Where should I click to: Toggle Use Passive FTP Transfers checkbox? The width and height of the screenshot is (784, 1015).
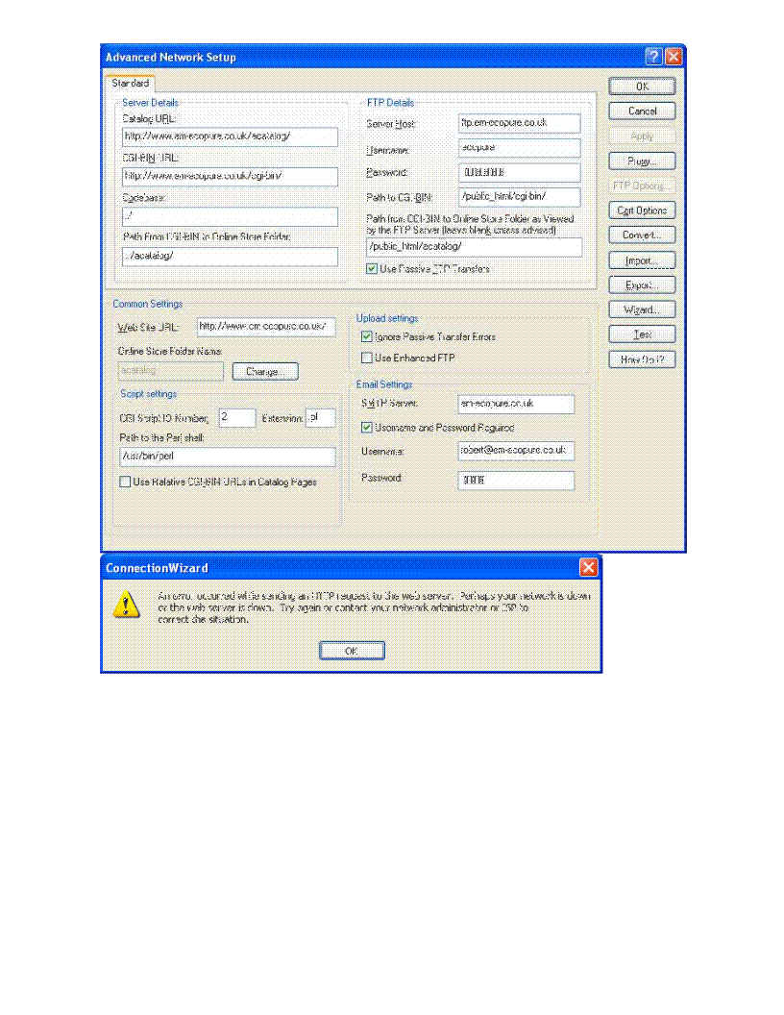(372, 269)
